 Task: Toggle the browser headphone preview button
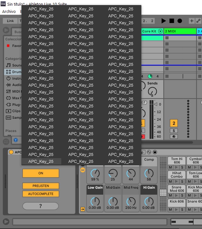pos(16,140)
